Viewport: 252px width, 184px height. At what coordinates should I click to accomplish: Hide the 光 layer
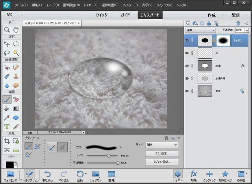click(187, 53)
